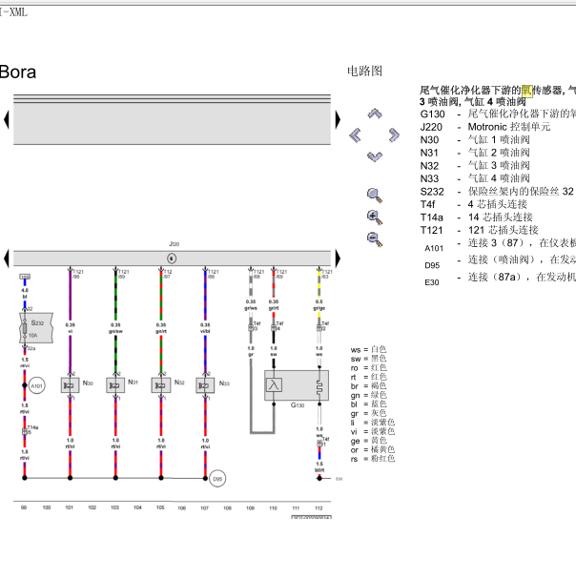
Task: Click the sw color code line
Action: (x=368, y=359)
